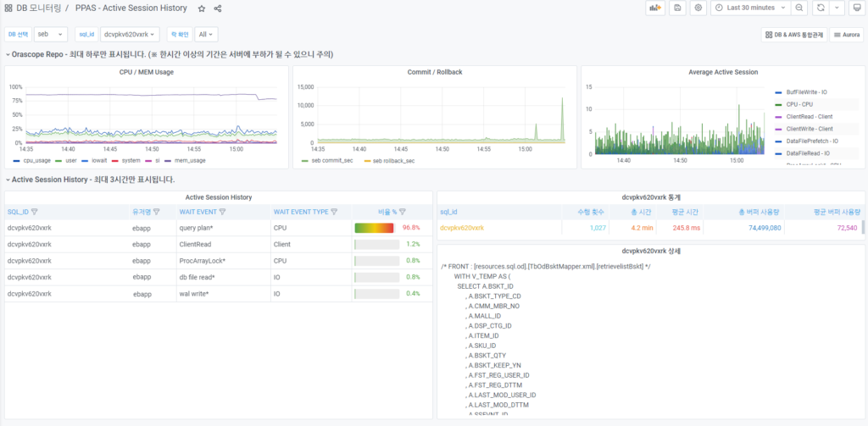Viewport: 868px width, 426px height.
Task: Switch to TV kiosk view mode
Action: [x=857, y=8]
